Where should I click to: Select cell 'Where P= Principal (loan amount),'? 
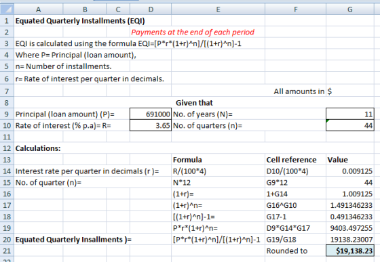pos(75,55)
